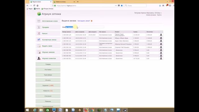
Task: Open Internet Explorer from taskbar
Action: 35,110
